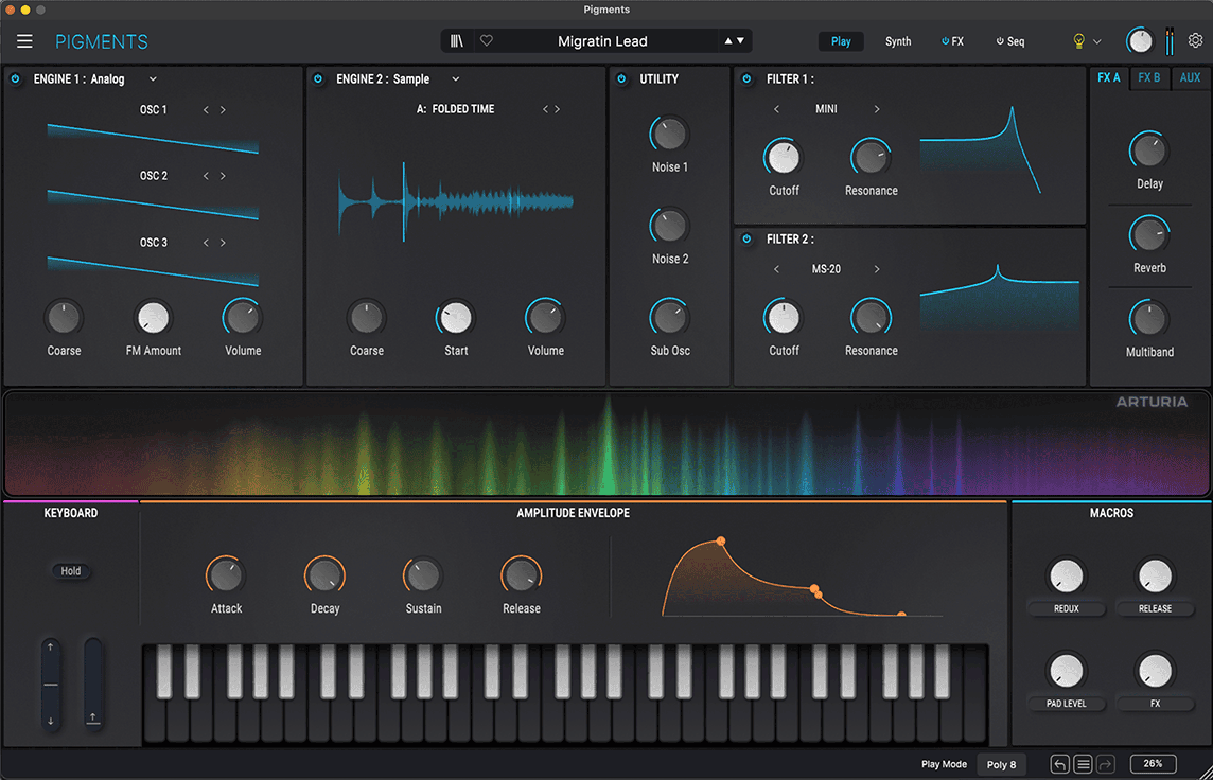Select next sample after FOLDED TIME
The width and height of the screenshot is (1213, 780).
coord(557,109)
